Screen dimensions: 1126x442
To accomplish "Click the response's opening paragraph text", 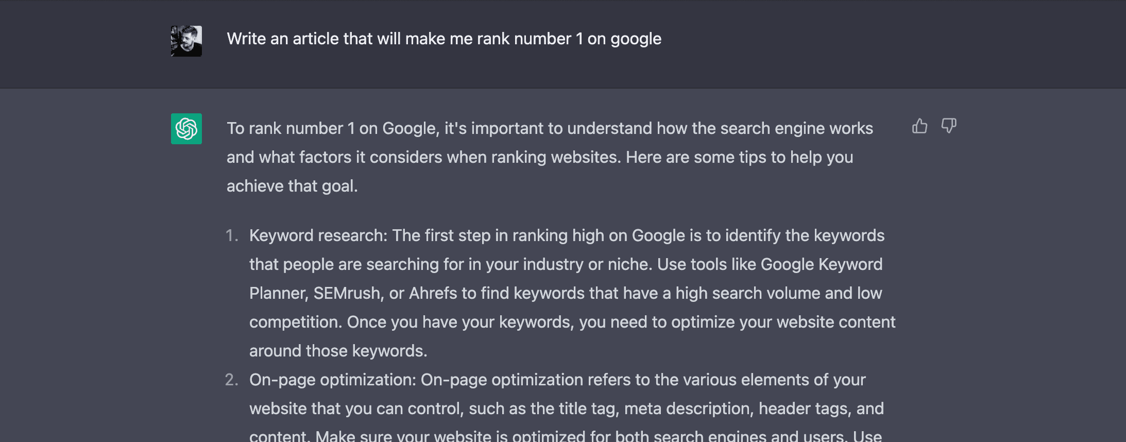I will pos(550,157).
